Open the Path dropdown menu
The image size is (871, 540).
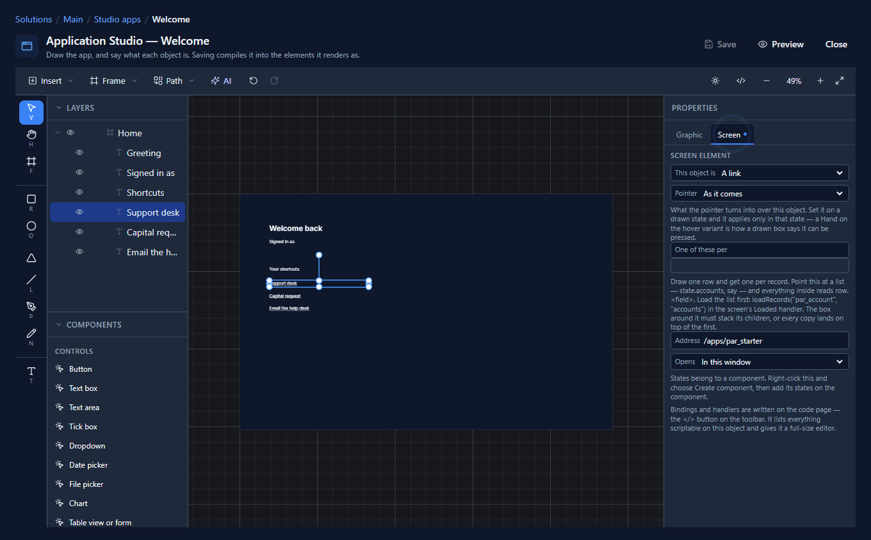pyautogui.click(x=174, y=81)
